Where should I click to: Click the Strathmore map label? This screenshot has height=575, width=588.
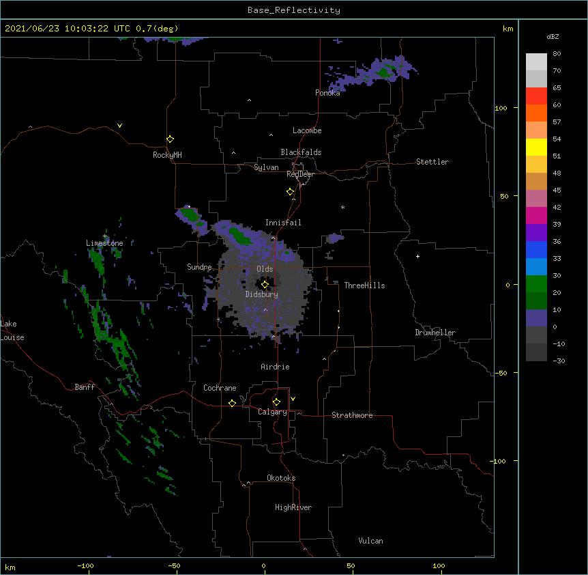point(352,415)
